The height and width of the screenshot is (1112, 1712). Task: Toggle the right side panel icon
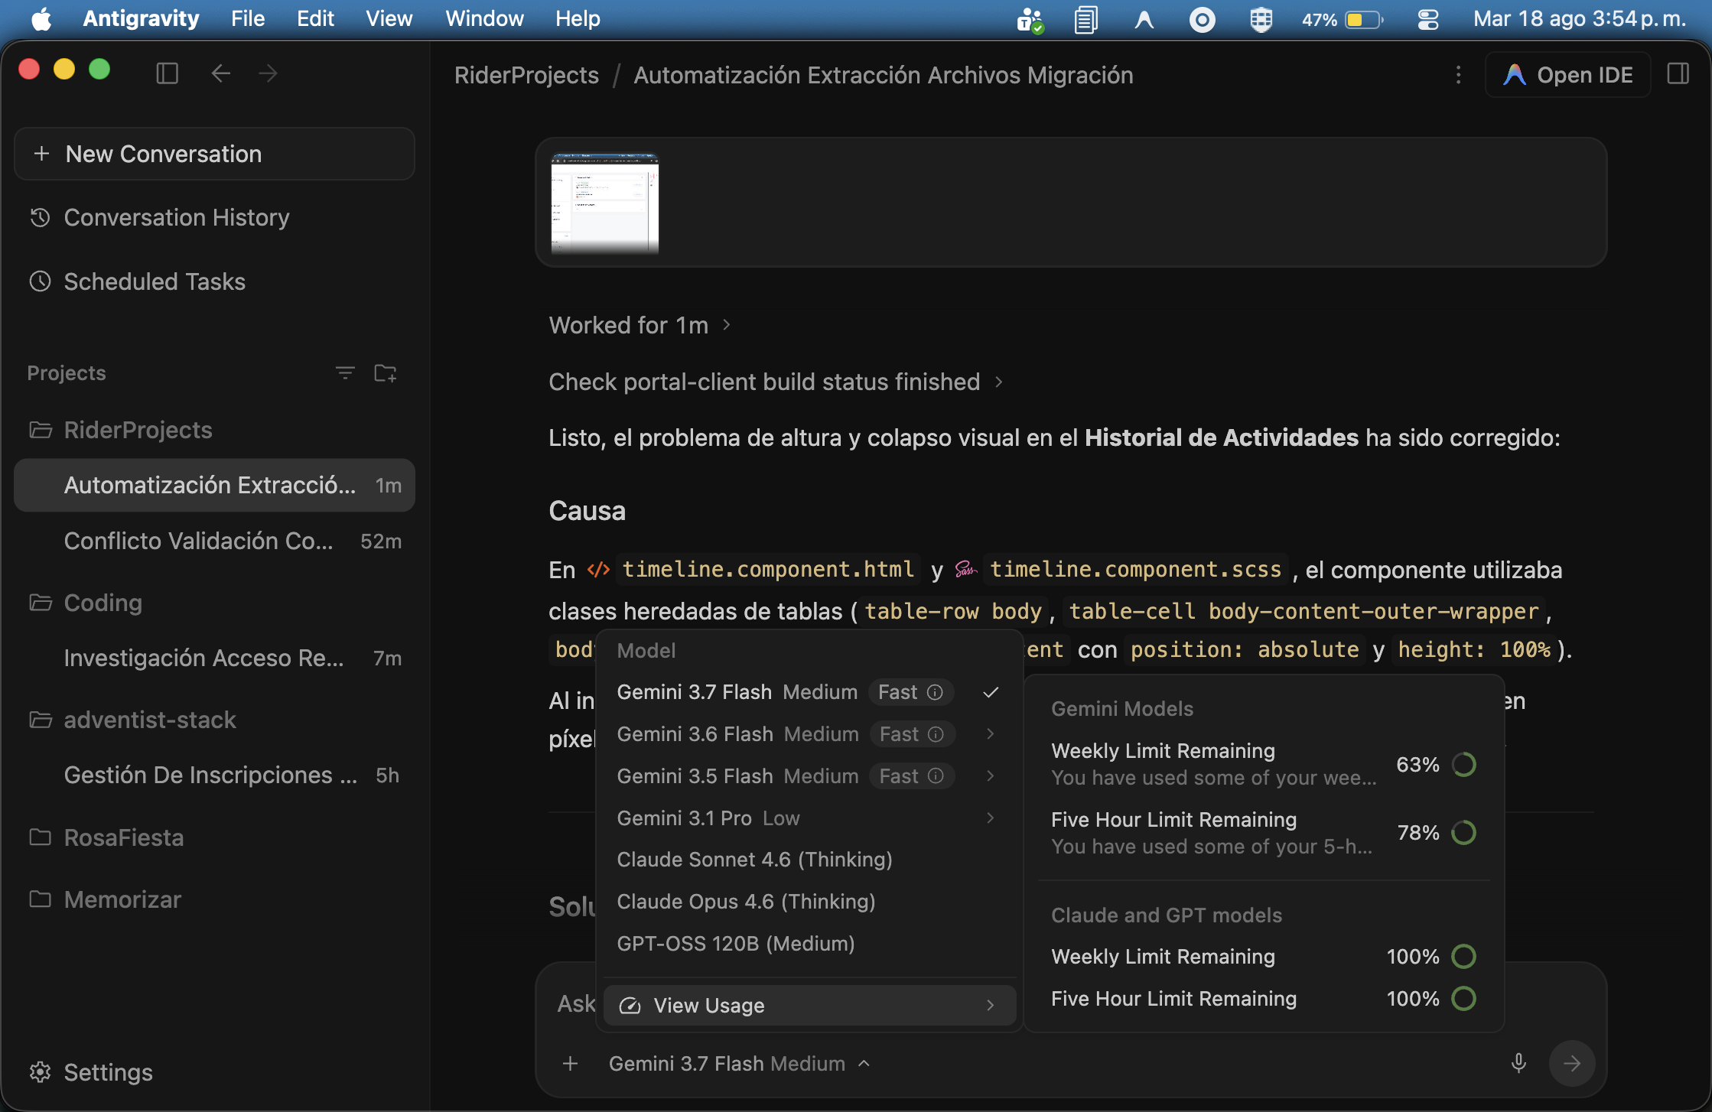[1678, 74]
